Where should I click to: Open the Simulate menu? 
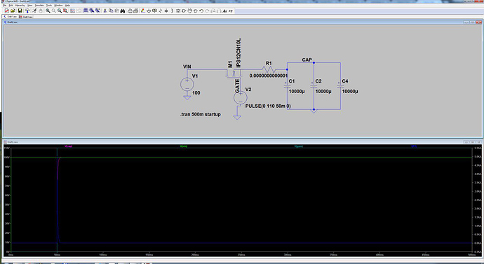pyautogui.click(x=39, y=5)
